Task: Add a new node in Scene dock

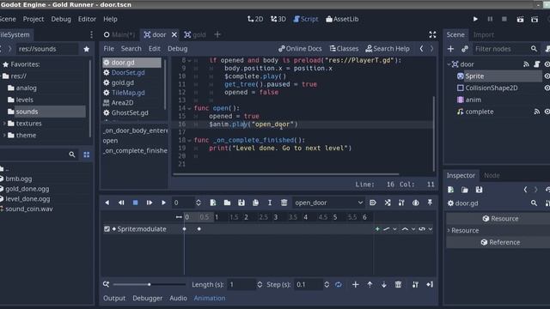Action: tap(450, 49)
